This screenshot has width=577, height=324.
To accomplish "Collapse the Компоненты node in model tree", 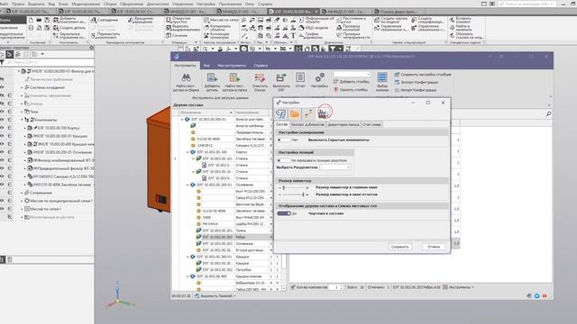I will 22,120.
